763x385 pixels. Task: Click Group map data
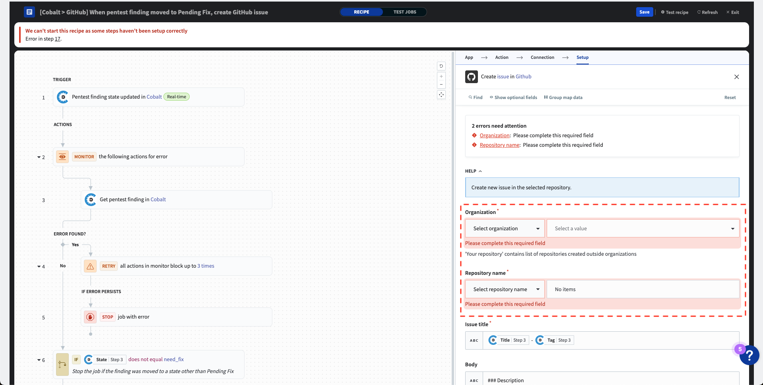coord(563,97)
